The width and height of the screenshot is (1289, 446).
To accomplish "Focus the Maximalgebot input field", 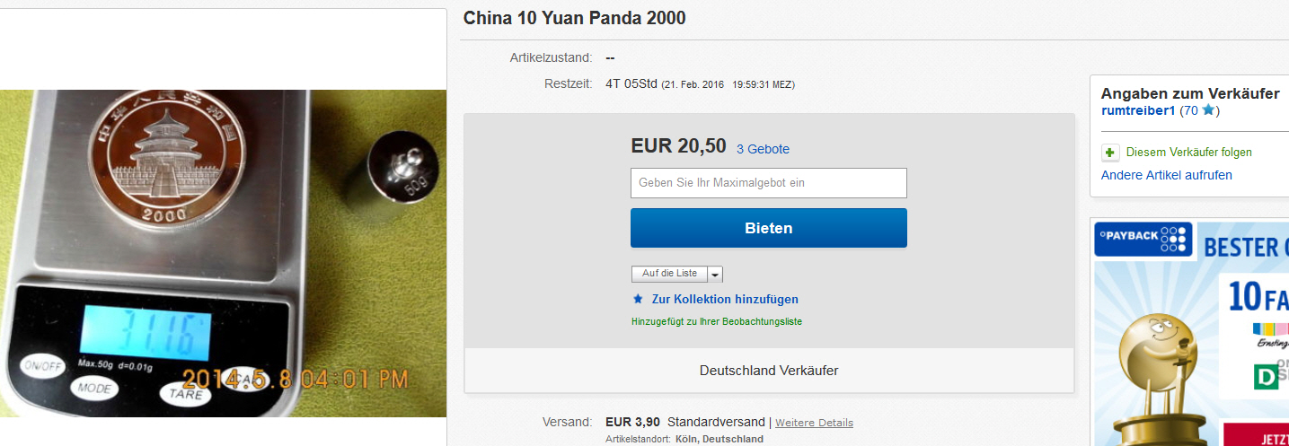I will 769,183.
